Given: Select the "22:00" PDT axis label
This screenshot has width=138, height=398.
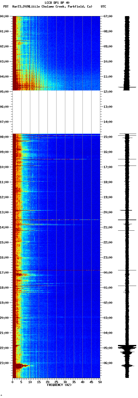Looking at the screenshot, I should [4, 348].
